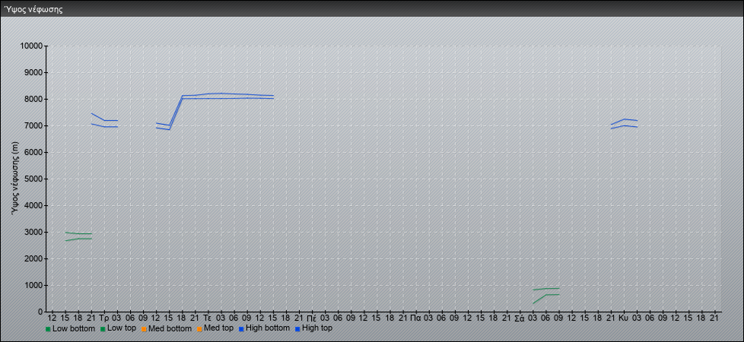Toggle the 'Med bottom' legend label
The width and height of the screenshot is (744, 342).
pos(170,328)
